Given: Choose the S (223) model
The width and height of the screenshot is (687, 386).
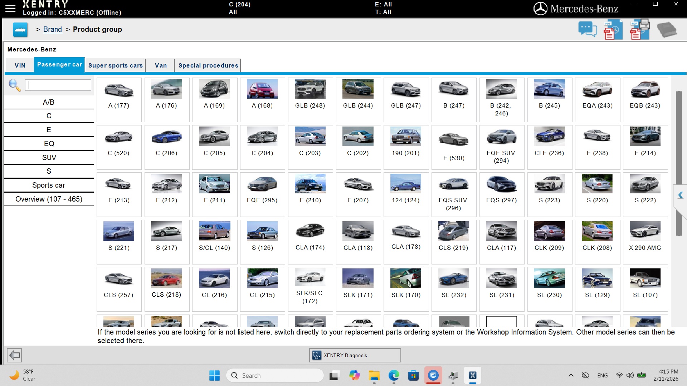Looking at the screenshot, I should point(549,194).
